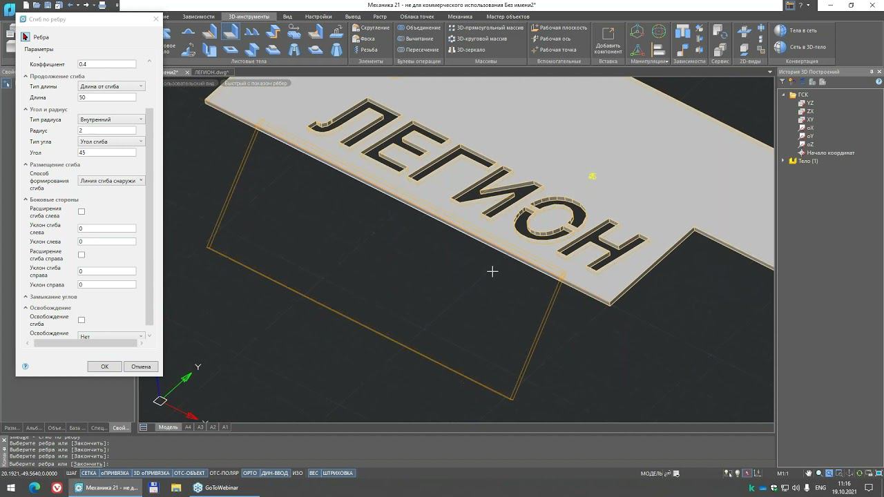Toggle ОТС-ПОЛЯР polar tracking
This screenshot has height=497, width=884.
(224, 474)
